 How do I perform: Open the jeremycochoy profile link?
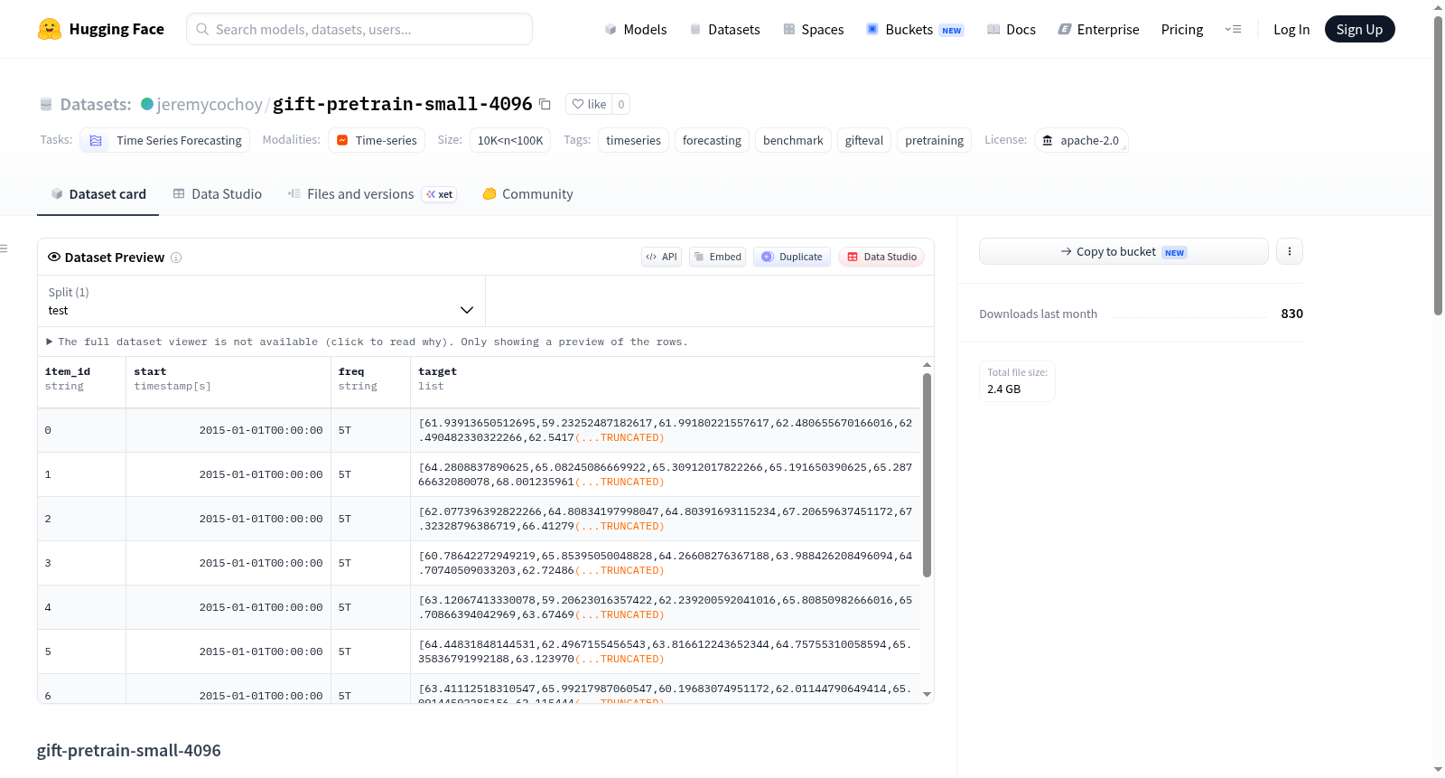click(210, 104)
